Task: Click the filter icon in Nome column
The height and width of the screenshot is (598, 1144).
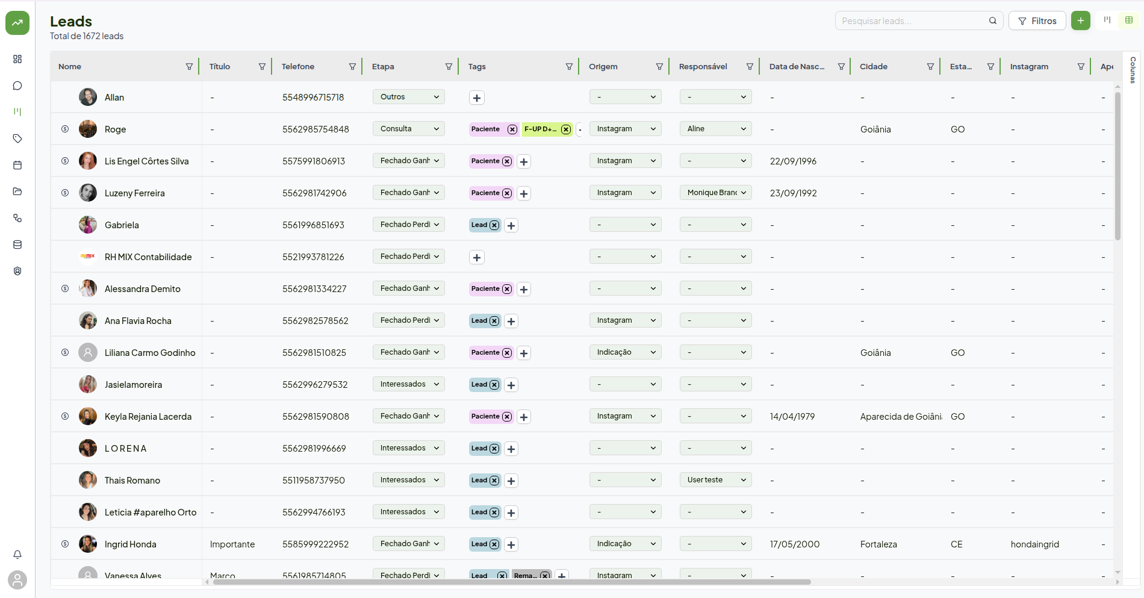Action: (189, 67)
